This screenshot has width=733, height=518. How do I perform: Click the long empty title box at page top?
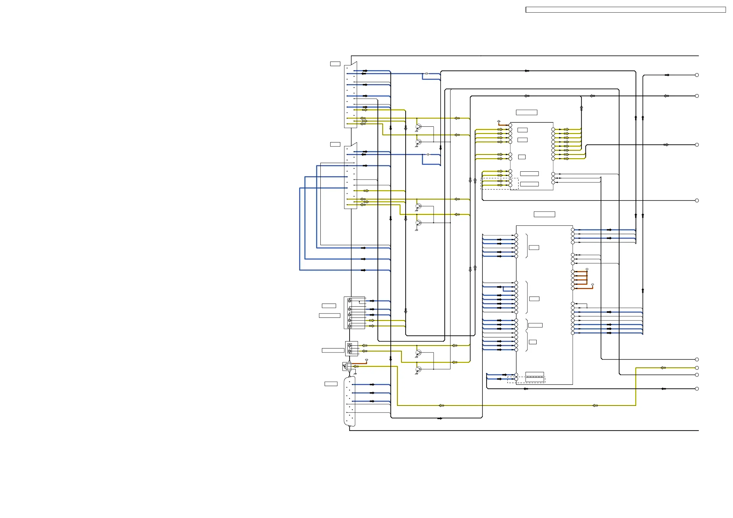pos(625,10)
